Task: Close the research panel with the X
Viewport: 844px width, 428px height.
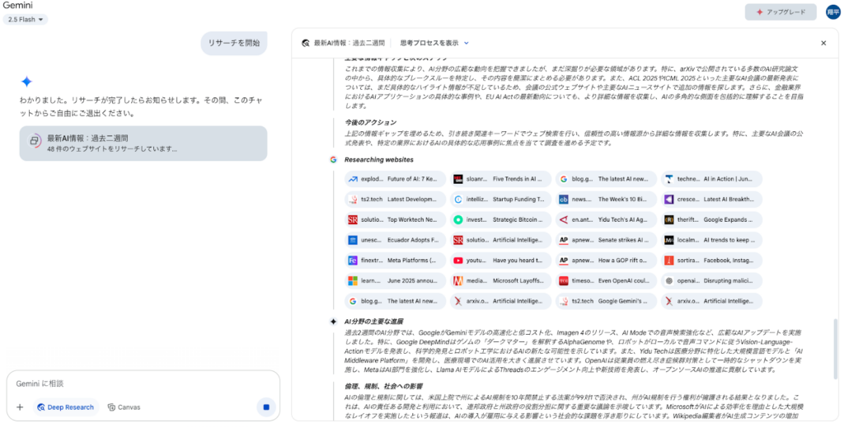Action: click(823, 43)
